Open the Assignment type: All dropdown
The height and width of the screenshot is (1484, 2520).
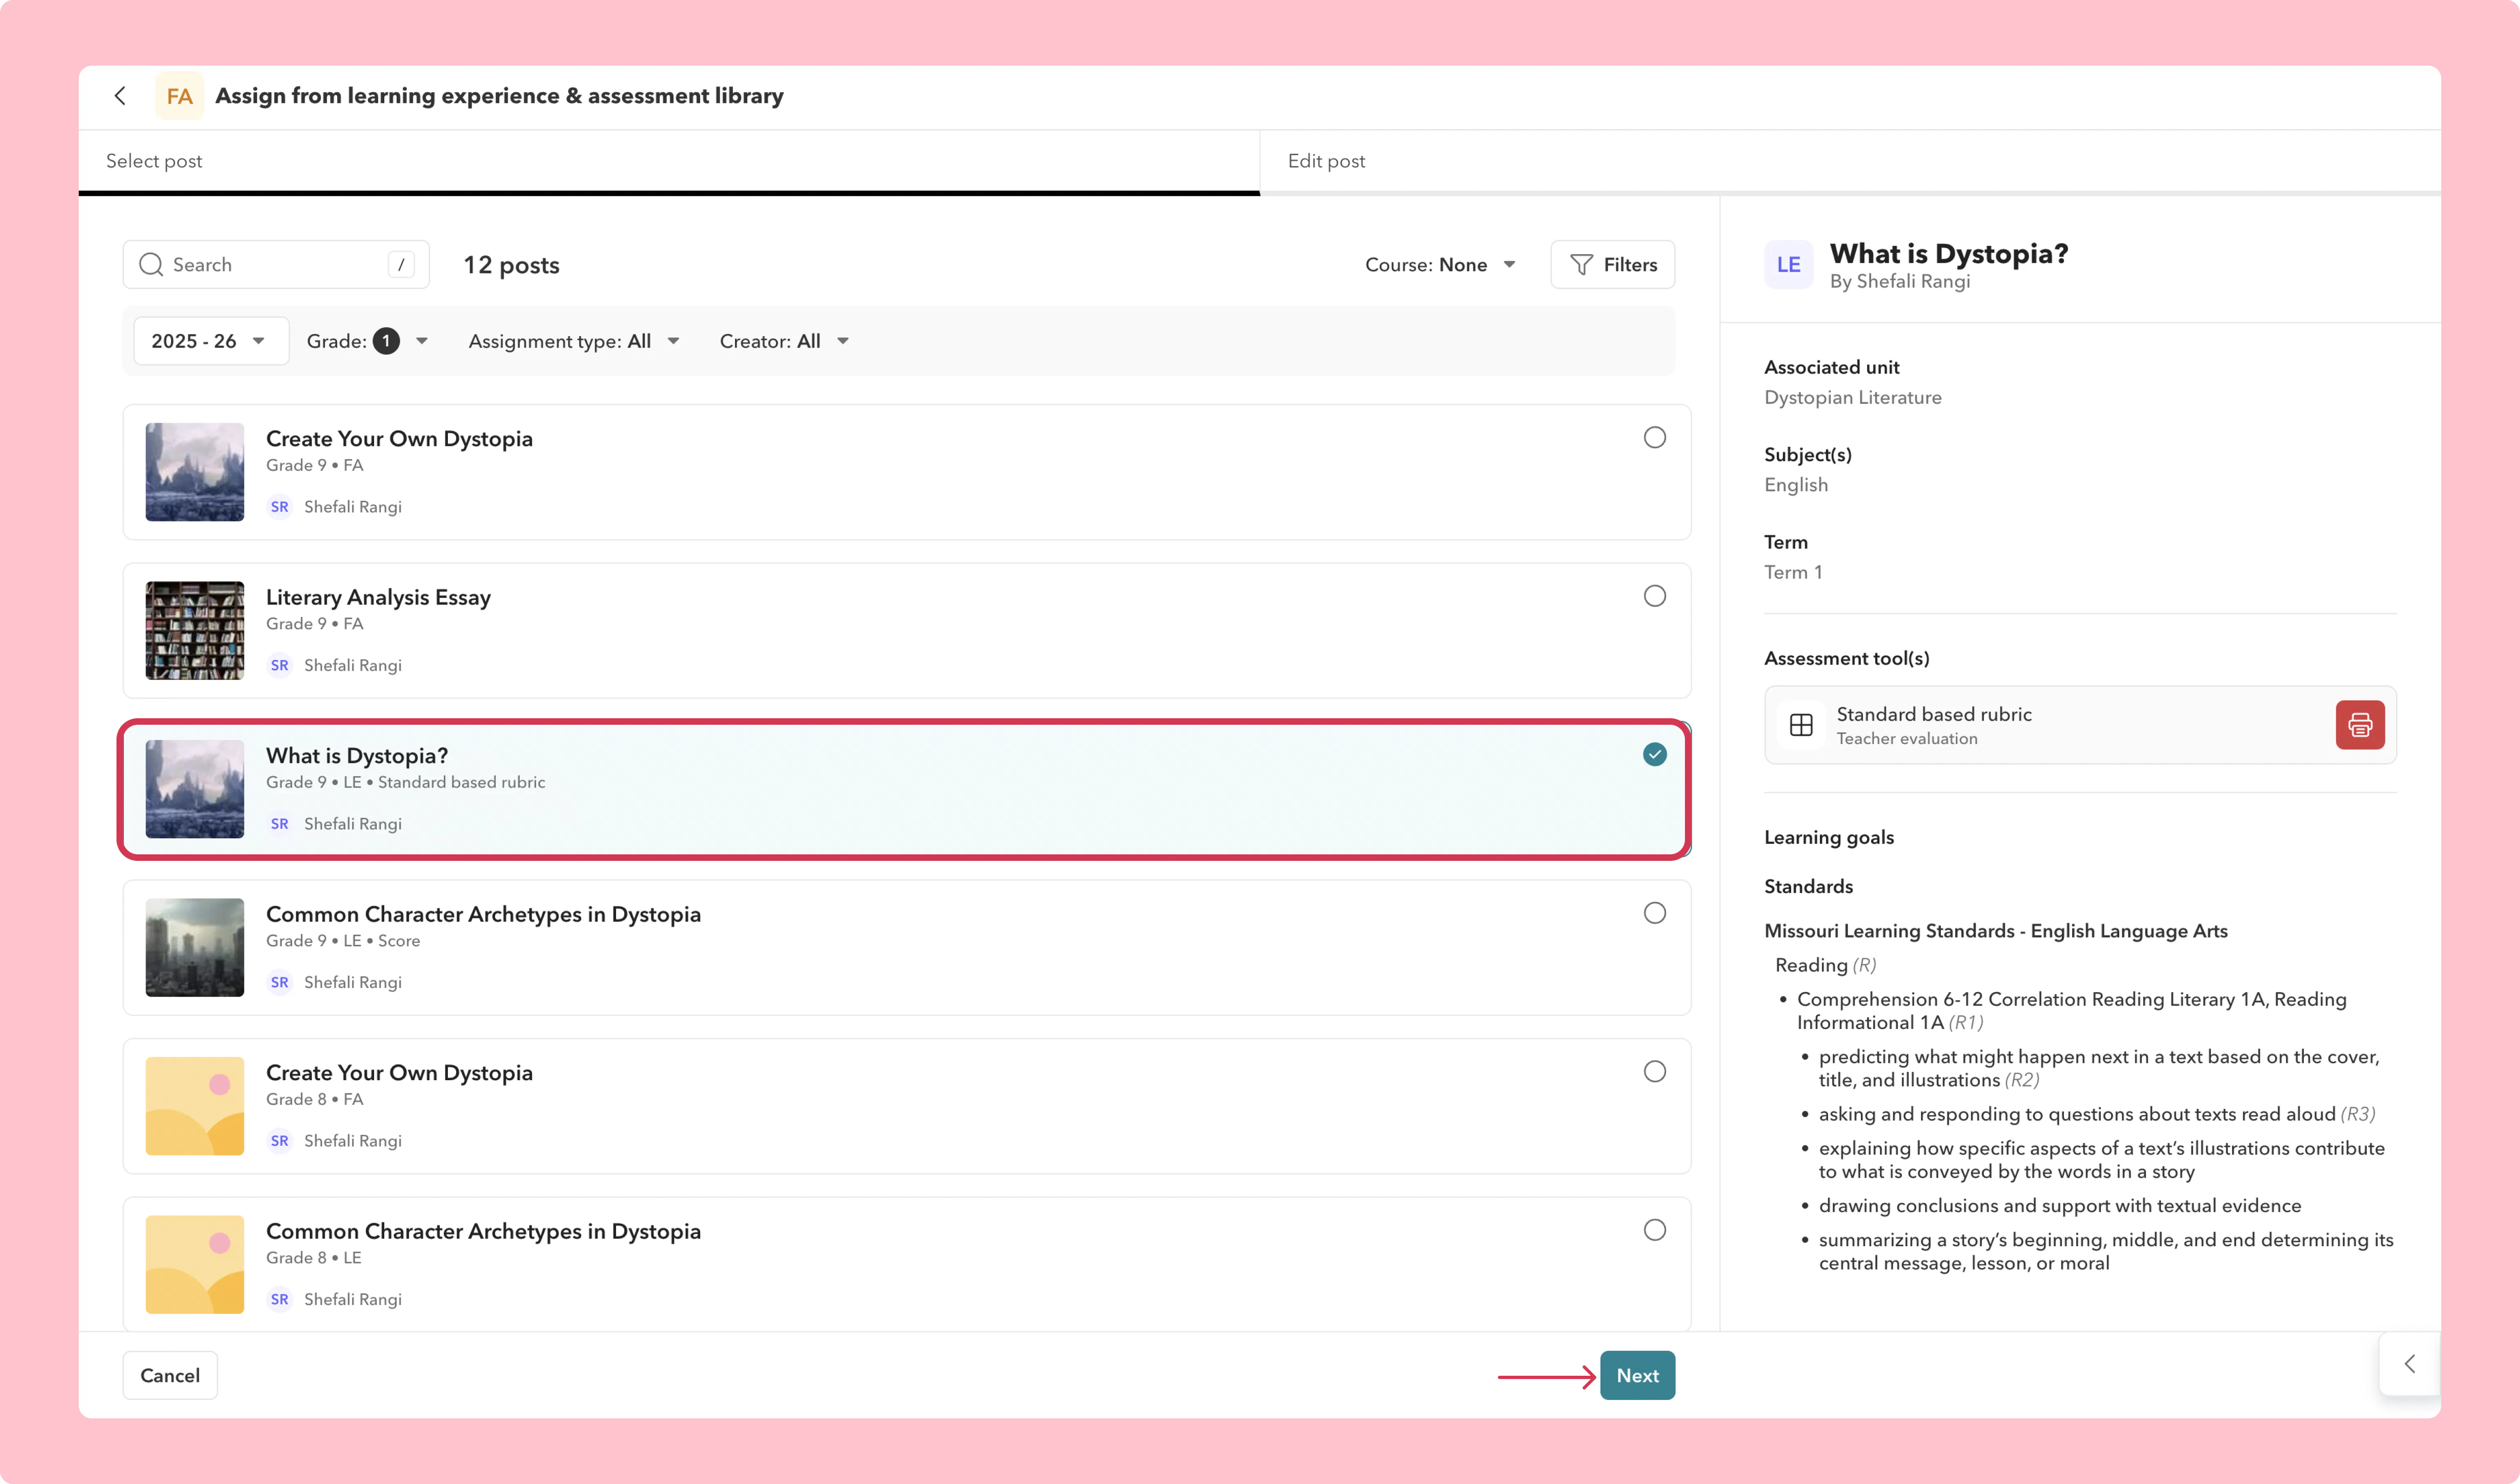pyautogui.click(x=573, y=341)
